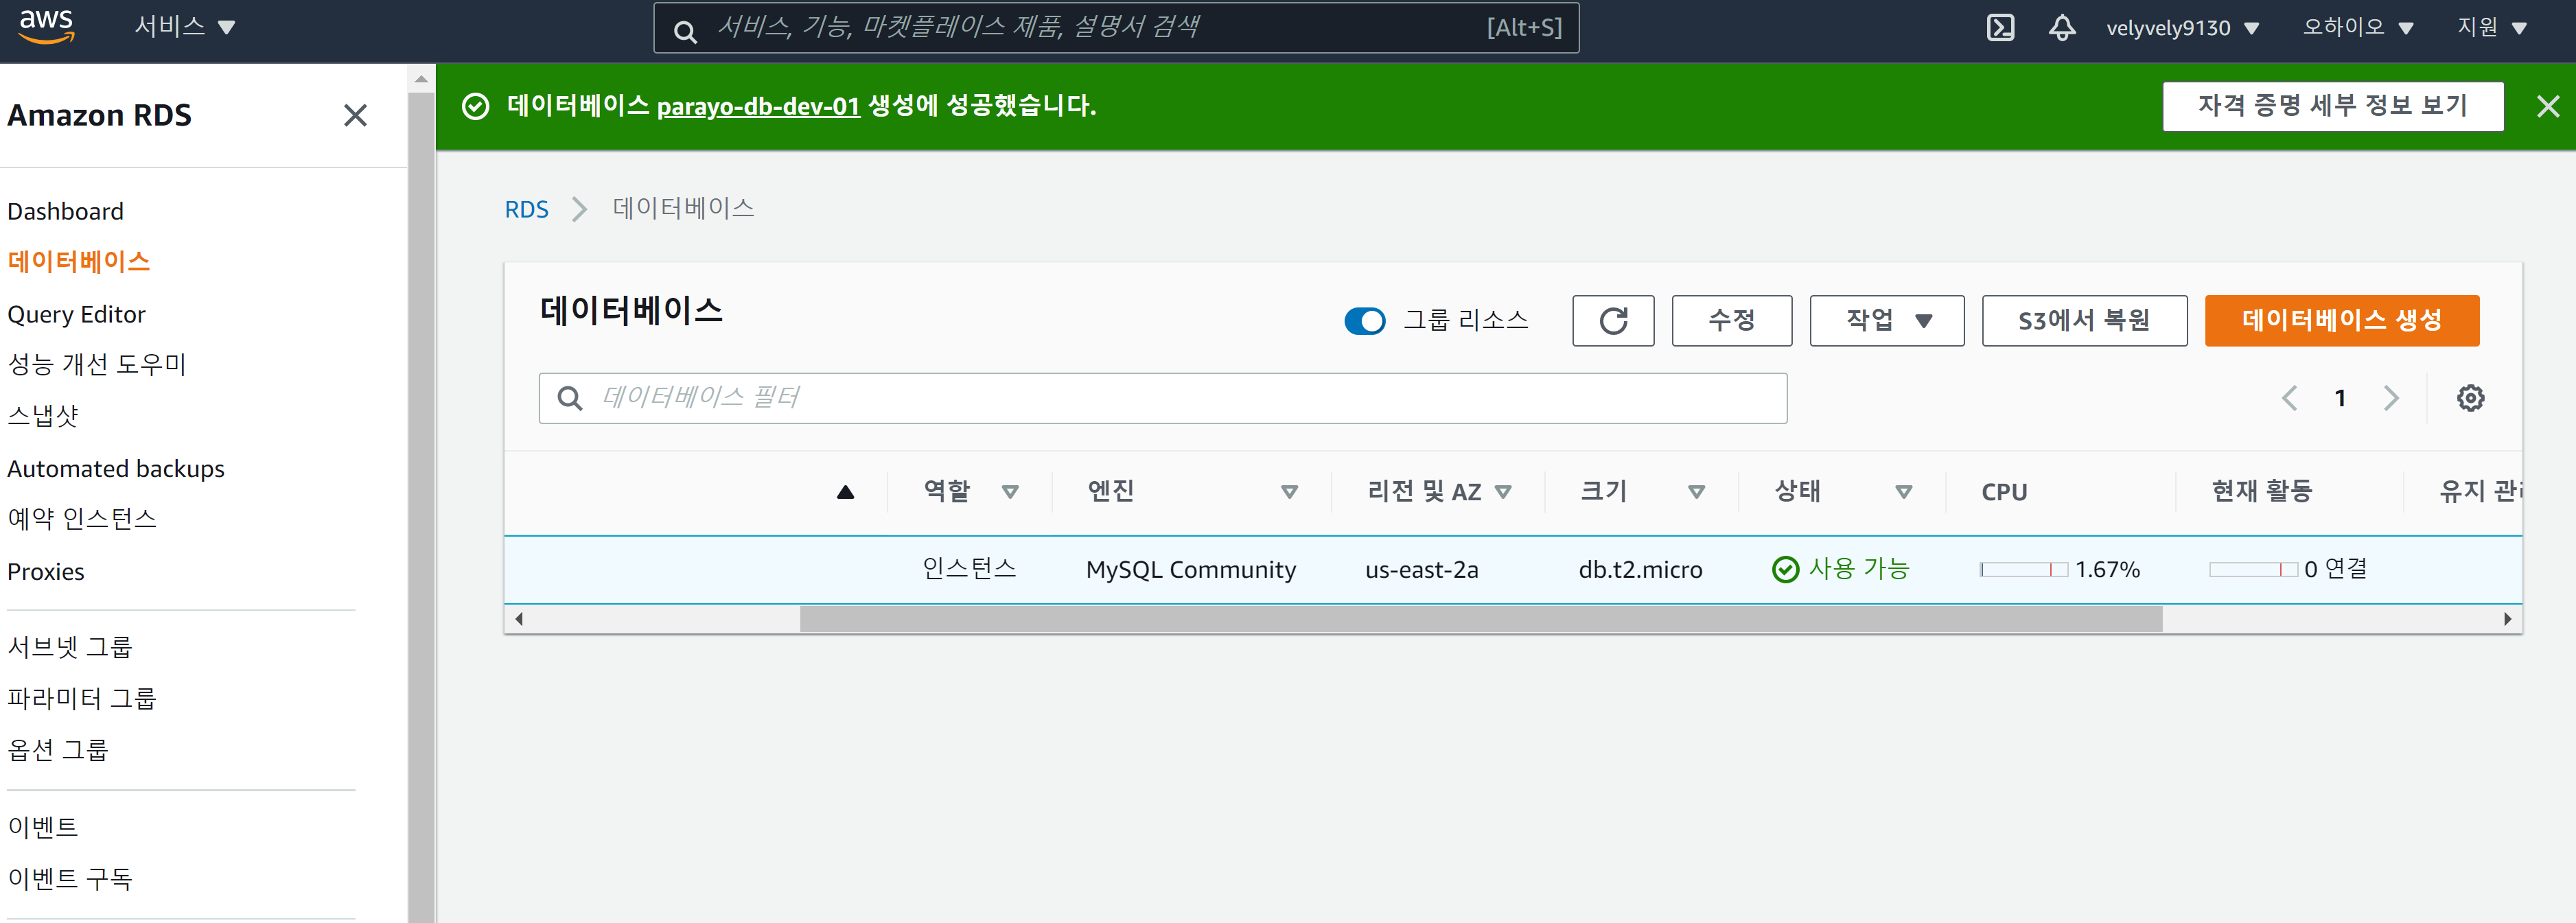Click the AWS home logo

46,27
